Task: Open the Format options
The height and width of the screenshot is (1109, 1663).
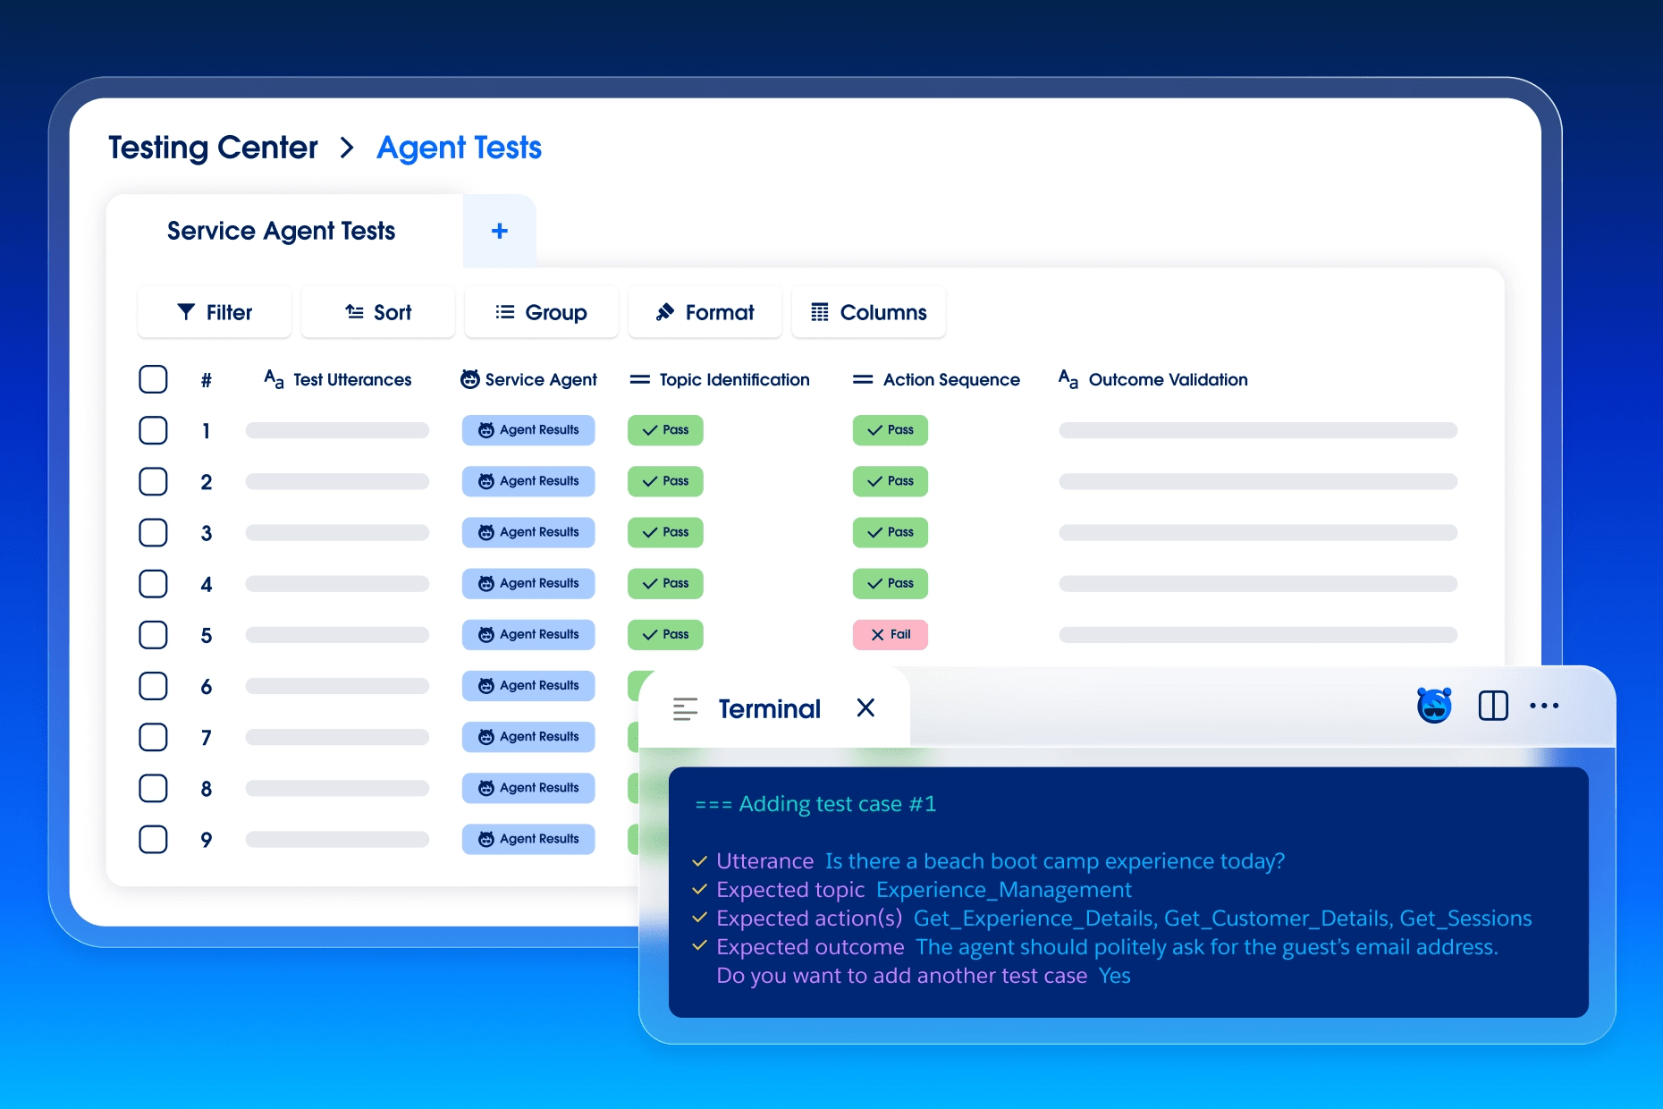Action: [x=705, y=312]
